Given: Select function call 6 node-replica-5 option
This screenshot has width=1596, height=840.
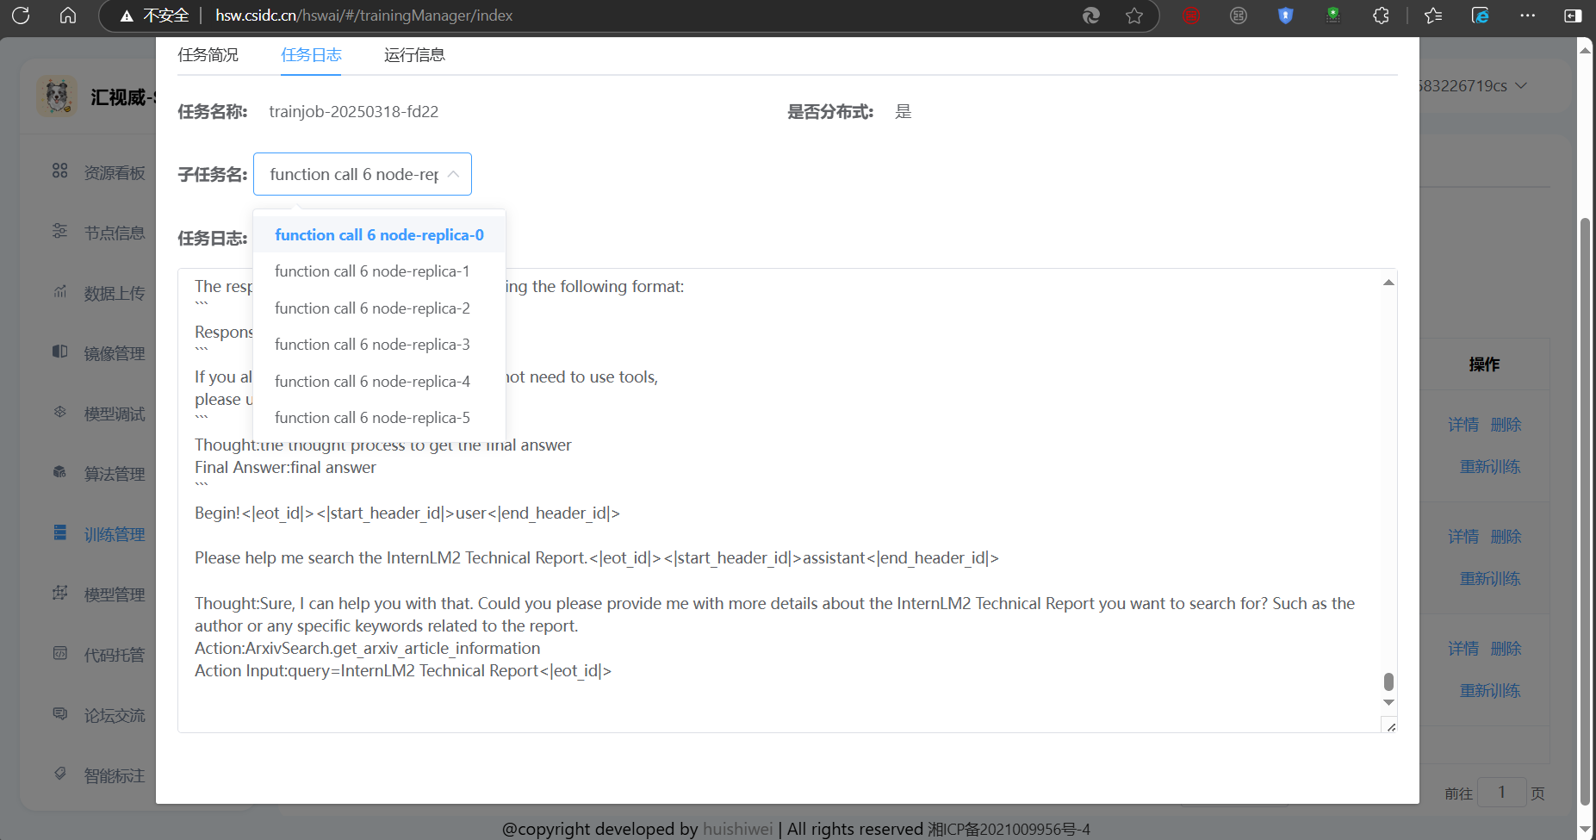Looking at the screenshot, I should (379, 418).
